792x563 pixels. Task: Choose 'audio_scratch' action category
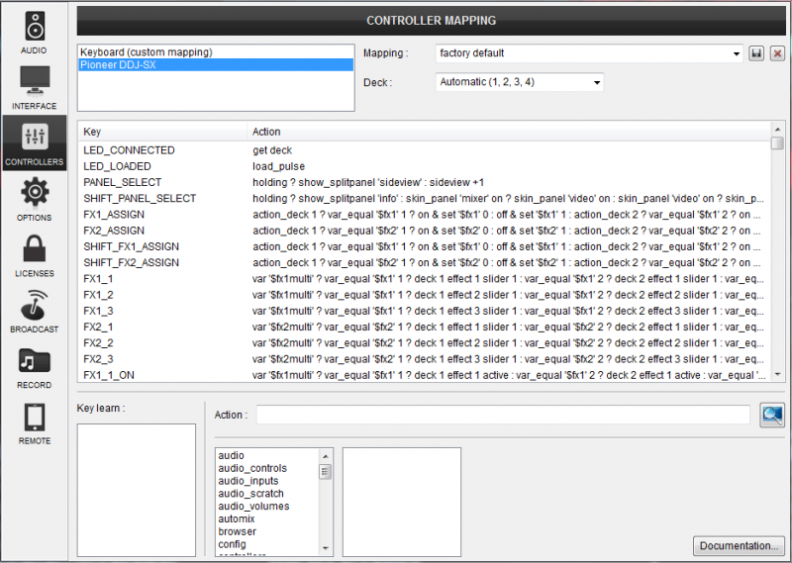[267, 494]
